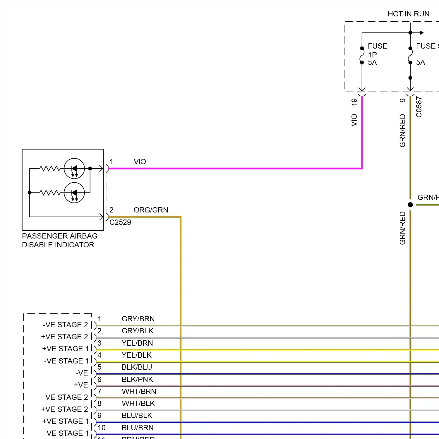
Task: Click the YEL/BLK wire label
Action: (x=137, y=355)
